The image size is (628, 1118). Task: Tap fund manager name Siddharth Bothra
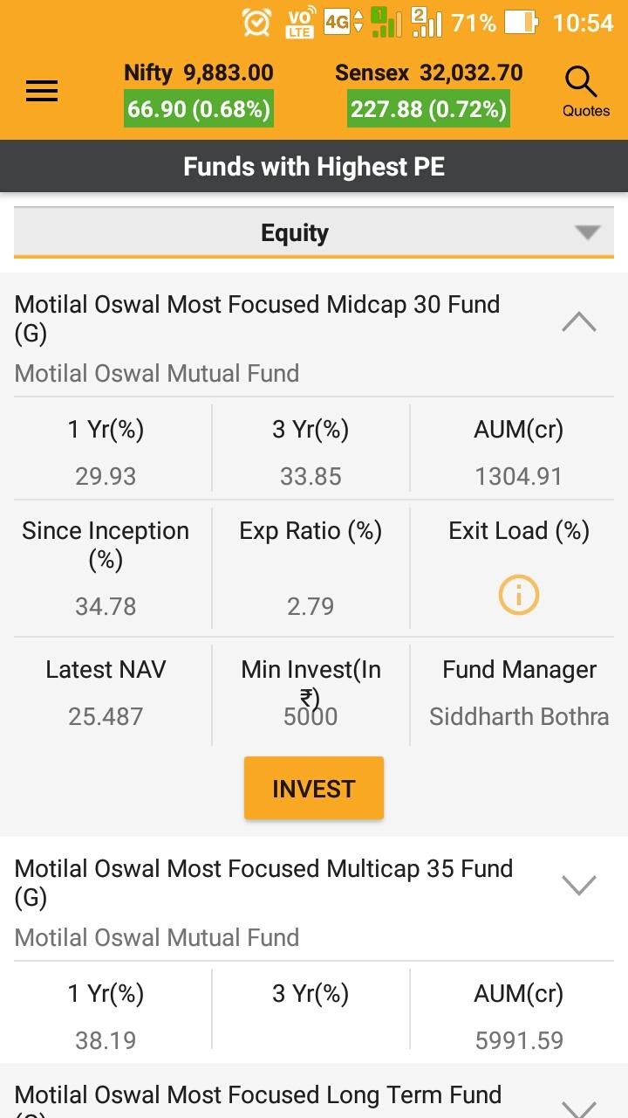519,717
